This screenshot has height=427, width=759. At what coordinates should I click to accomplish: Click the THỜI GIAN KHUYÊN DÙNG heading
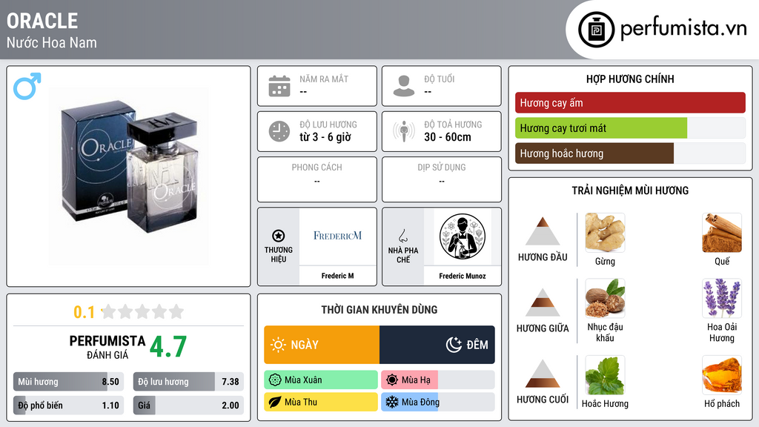(x=379, y=309)
